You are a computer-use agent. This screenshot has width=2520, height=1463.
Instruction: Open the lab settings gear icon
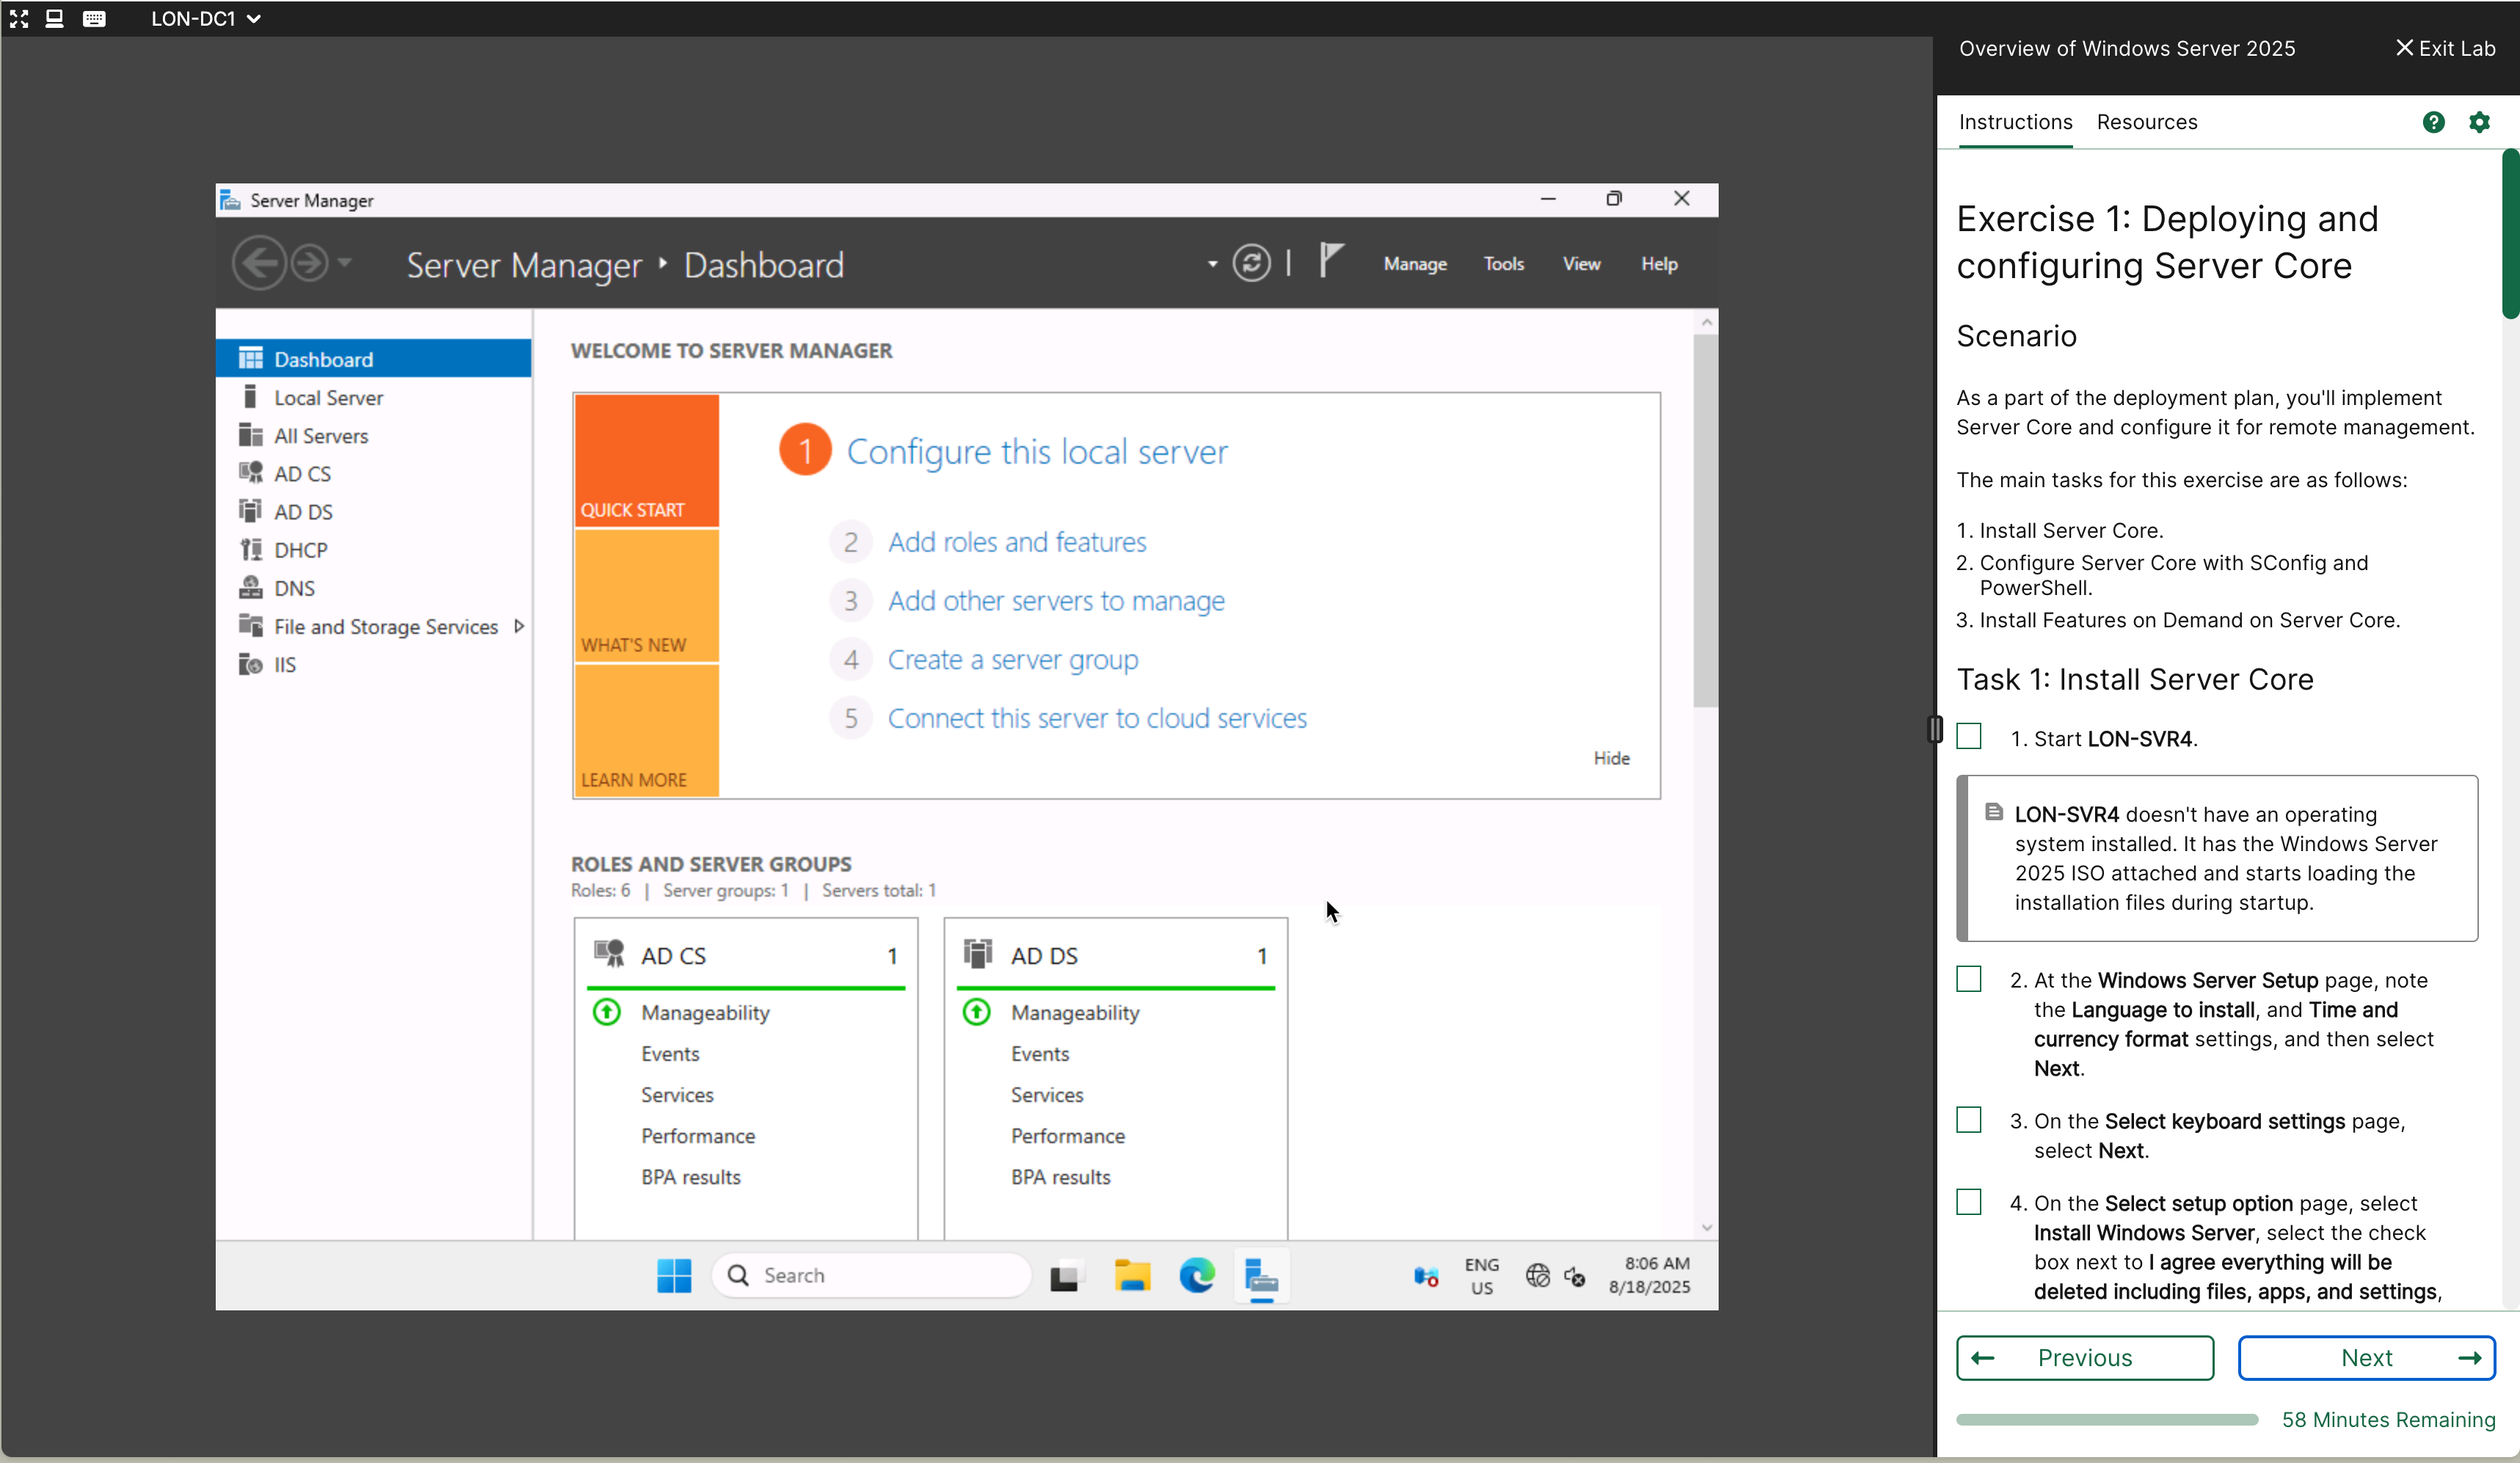pos(2479,122)
